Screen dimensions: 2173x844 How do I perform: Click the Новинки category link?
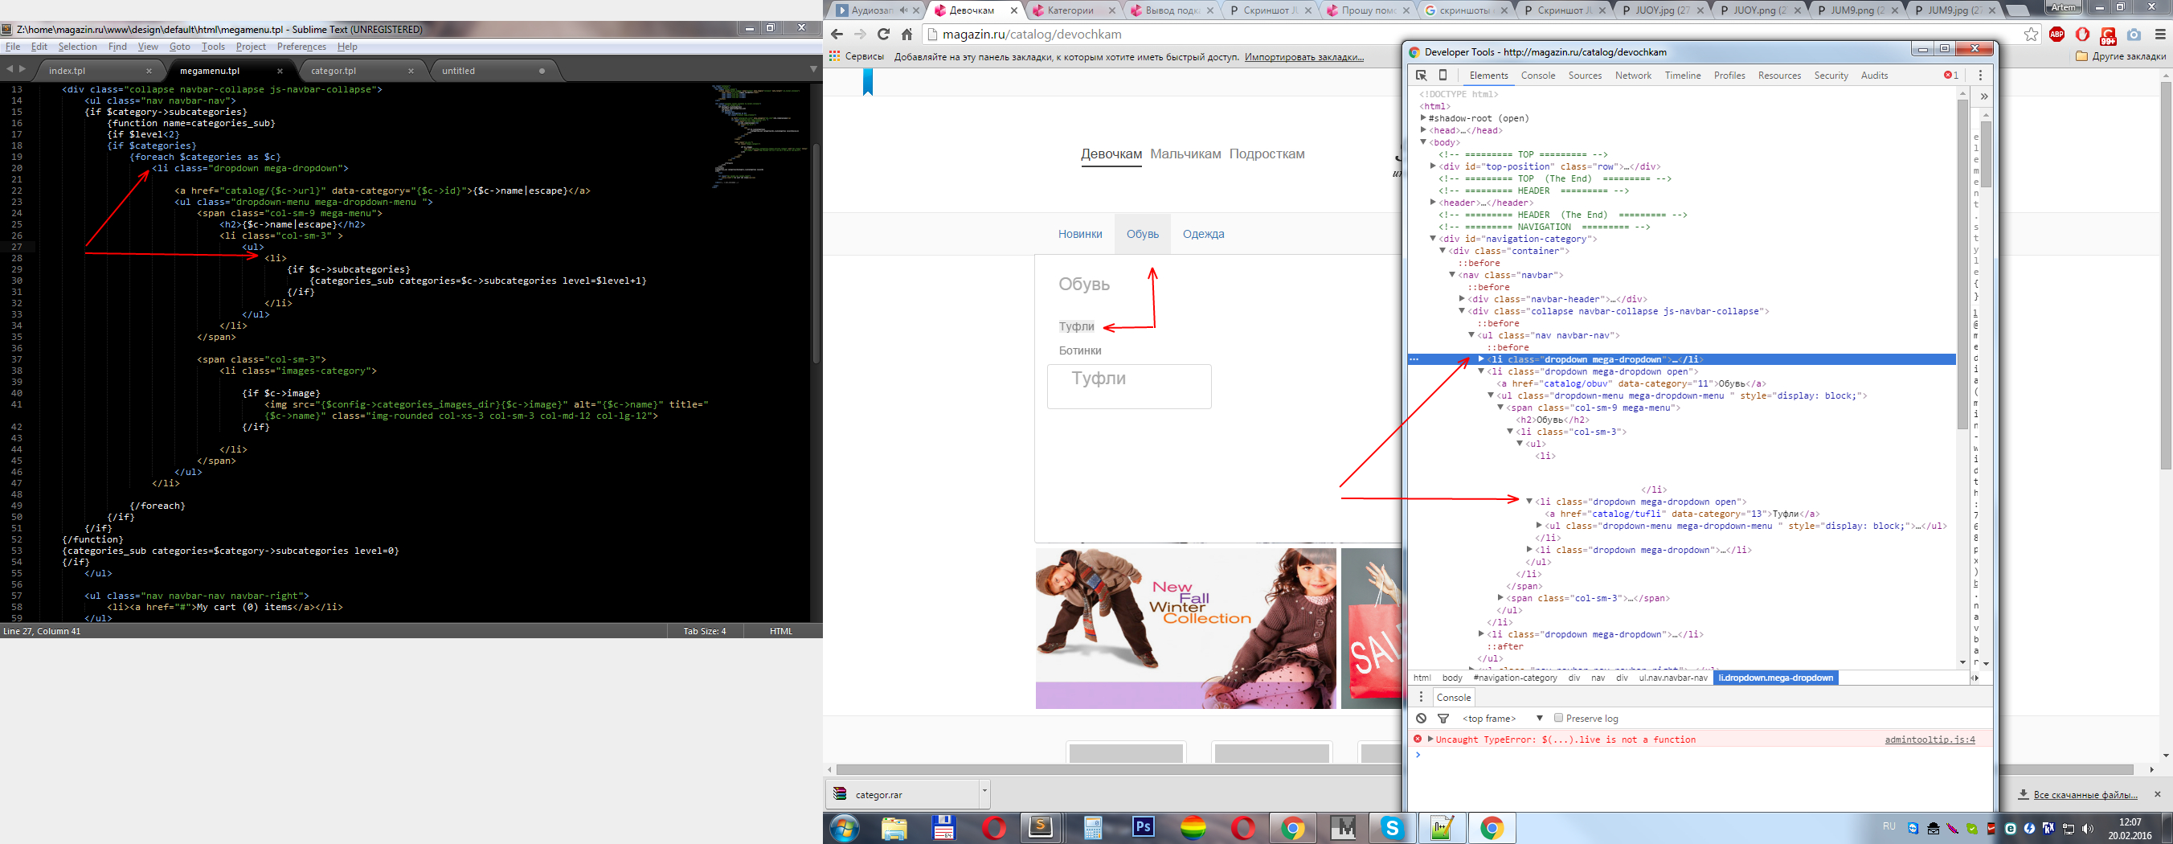pos(1080,234)
